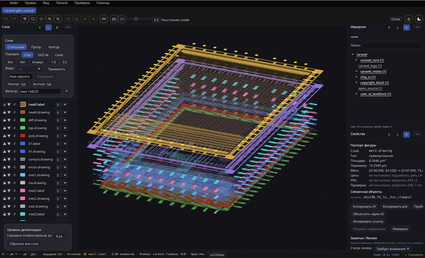Click the nwell.drawing color swatch
Viewport: 425px width, 258px height.
coord(23,112)
